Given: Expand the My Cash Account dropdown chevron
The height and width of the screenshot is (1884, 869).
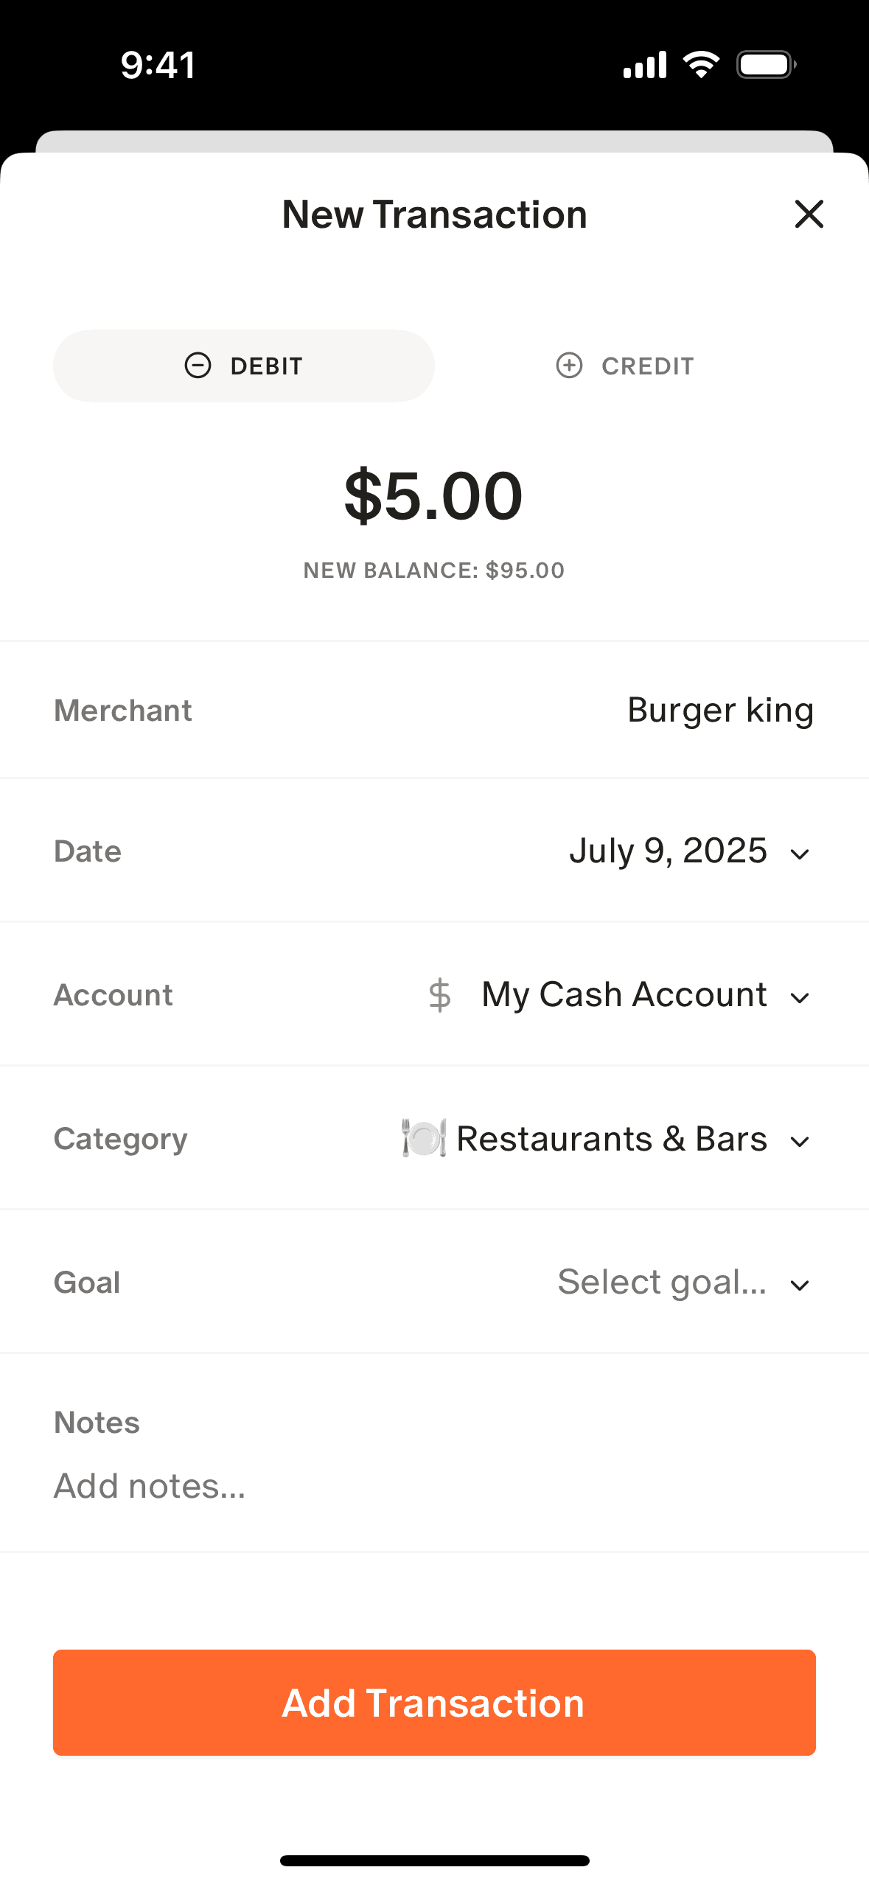Looking at the screenshot, I should [x=800, y=998].
